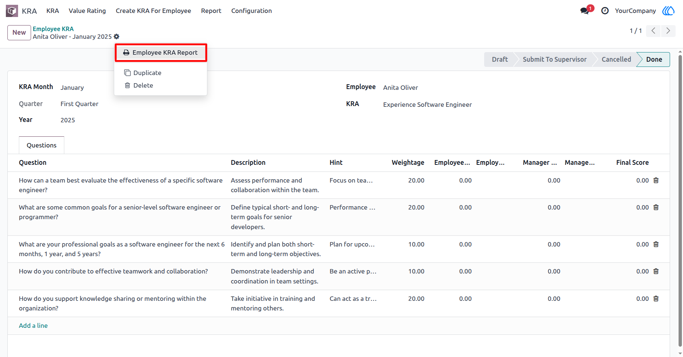Select Employee KRA Report print option
Viewport: 683px width, 357px height.
pos(160,52)
